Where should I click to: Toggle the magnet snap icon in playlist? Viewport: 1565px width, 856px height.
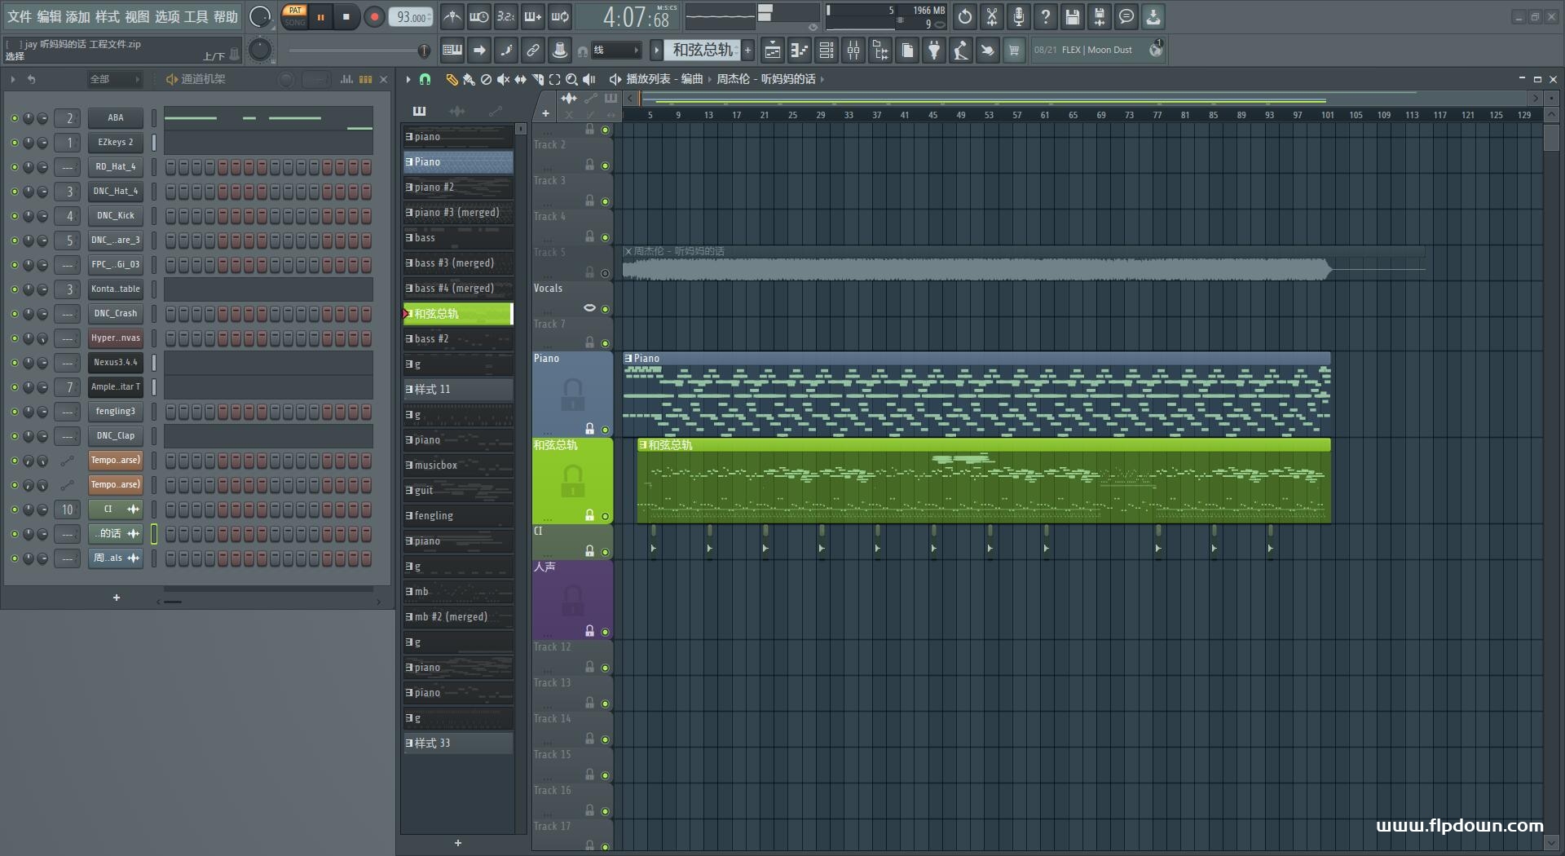(x=425, y=79)
